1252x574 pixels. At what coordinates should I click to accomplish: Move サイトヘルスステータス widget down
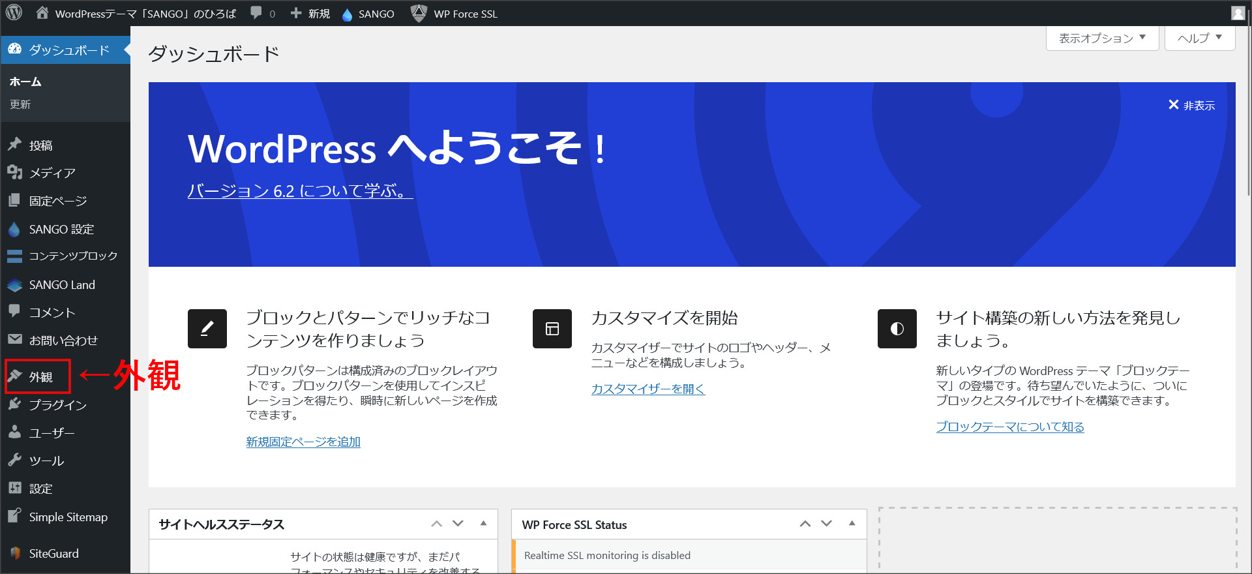coord(458,524)
